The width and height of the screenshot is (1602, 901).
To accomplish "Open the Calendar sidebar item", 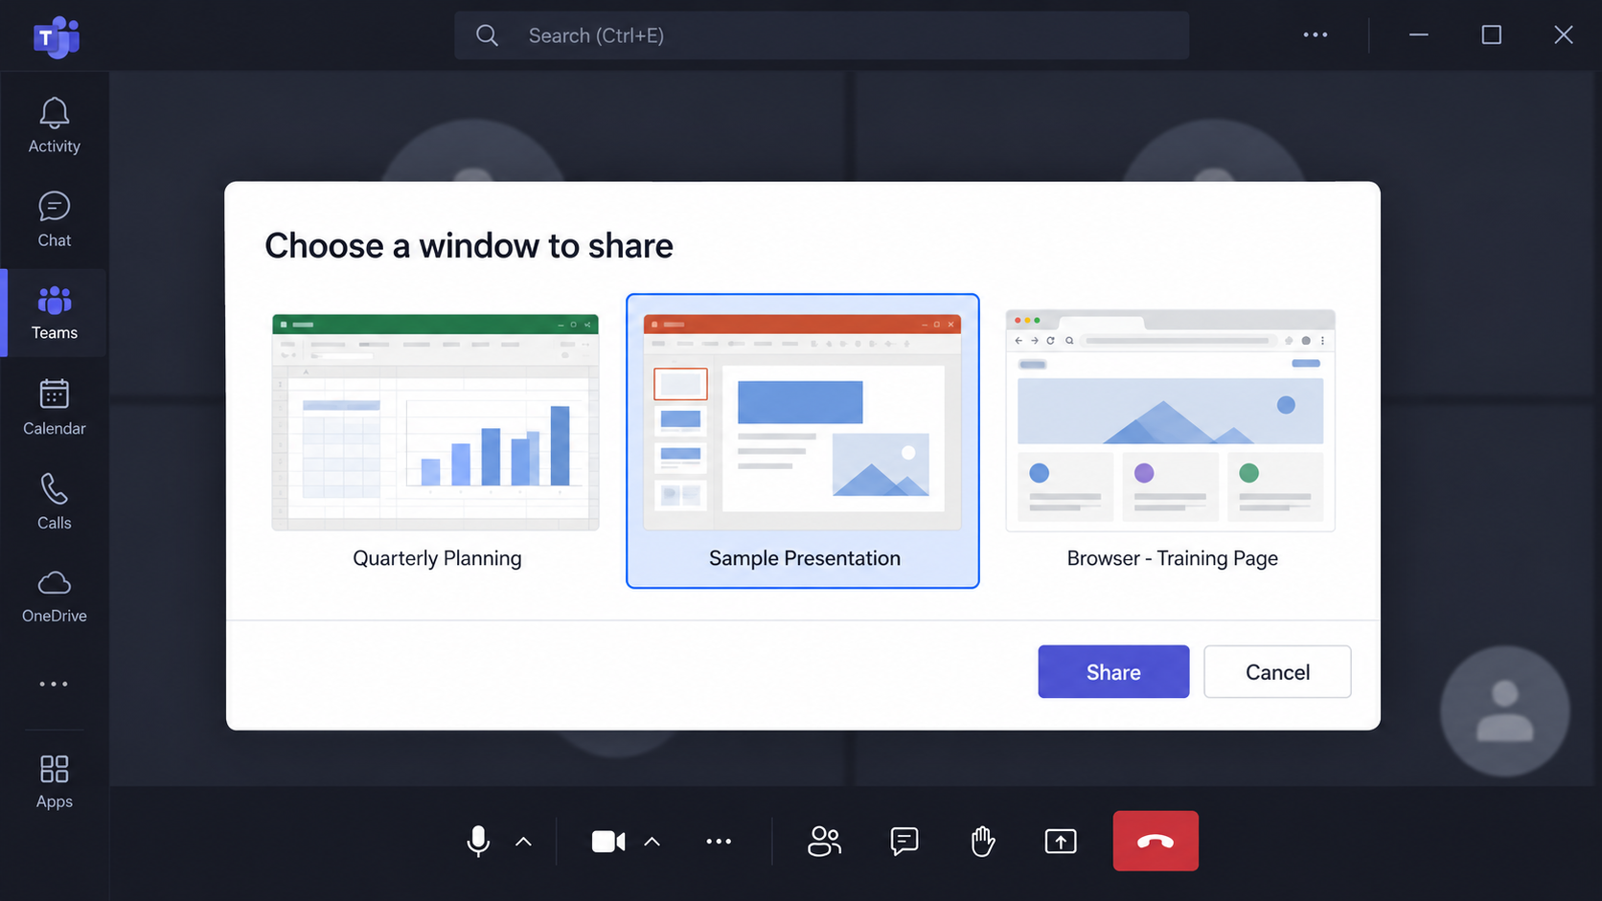I will tap(54, 407).
